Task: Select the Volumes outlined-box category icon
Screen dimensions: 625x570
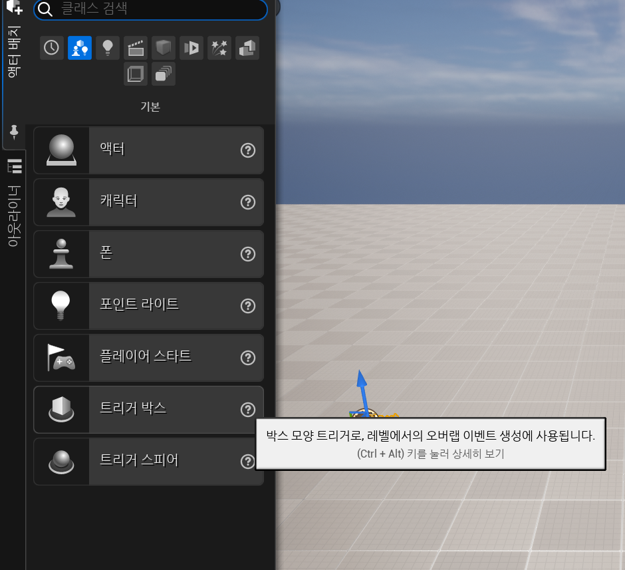Action: [136, 74]
